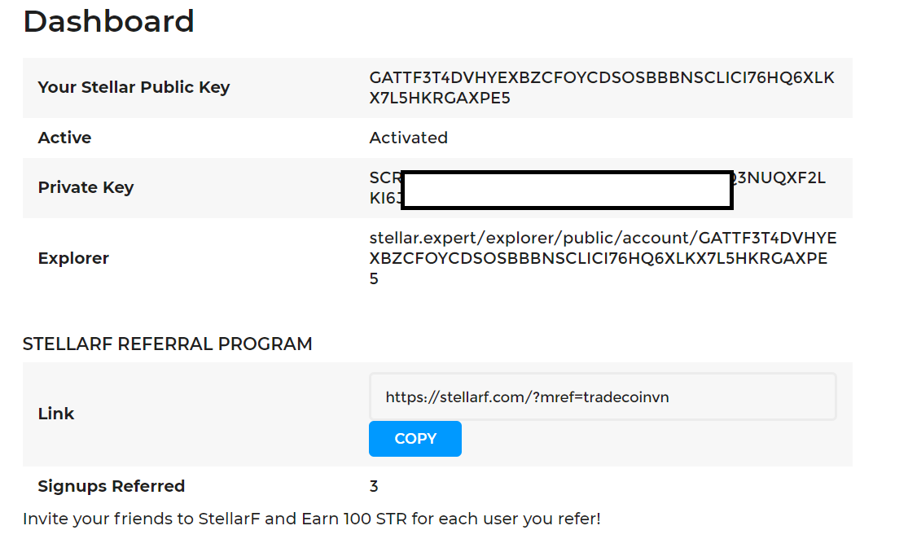The width and height of the screenshot is (908, 552).
Task: Click the Explorer row label
Action: pyautogui.click(x=73, y=258)
